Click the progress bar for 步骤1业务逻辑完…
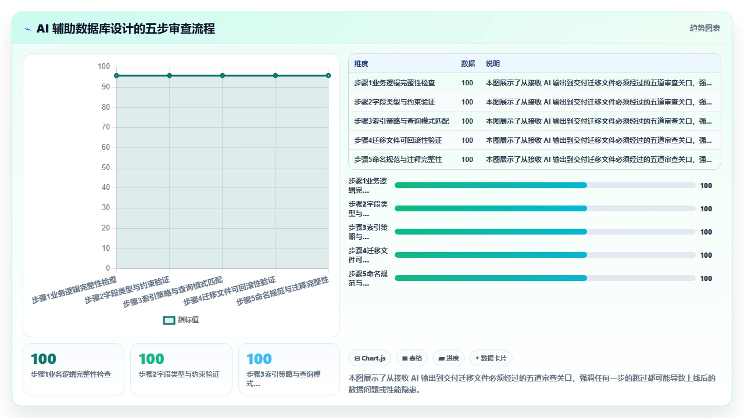The image size is (744, 418). [545, 185]
